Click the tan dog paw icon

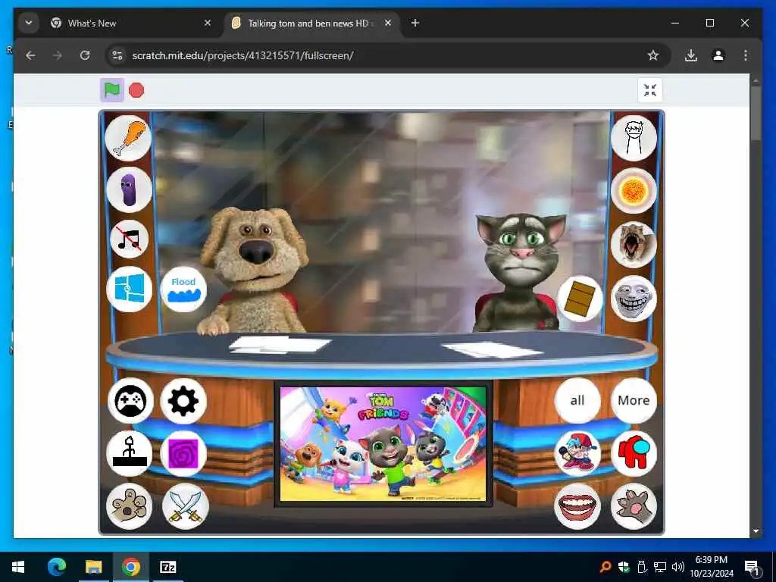(x=129, y=506)
